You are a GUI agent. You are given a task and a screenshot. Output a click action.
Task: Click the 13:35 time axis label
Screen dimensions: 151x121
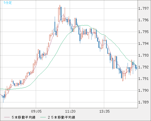coord(104,111)
